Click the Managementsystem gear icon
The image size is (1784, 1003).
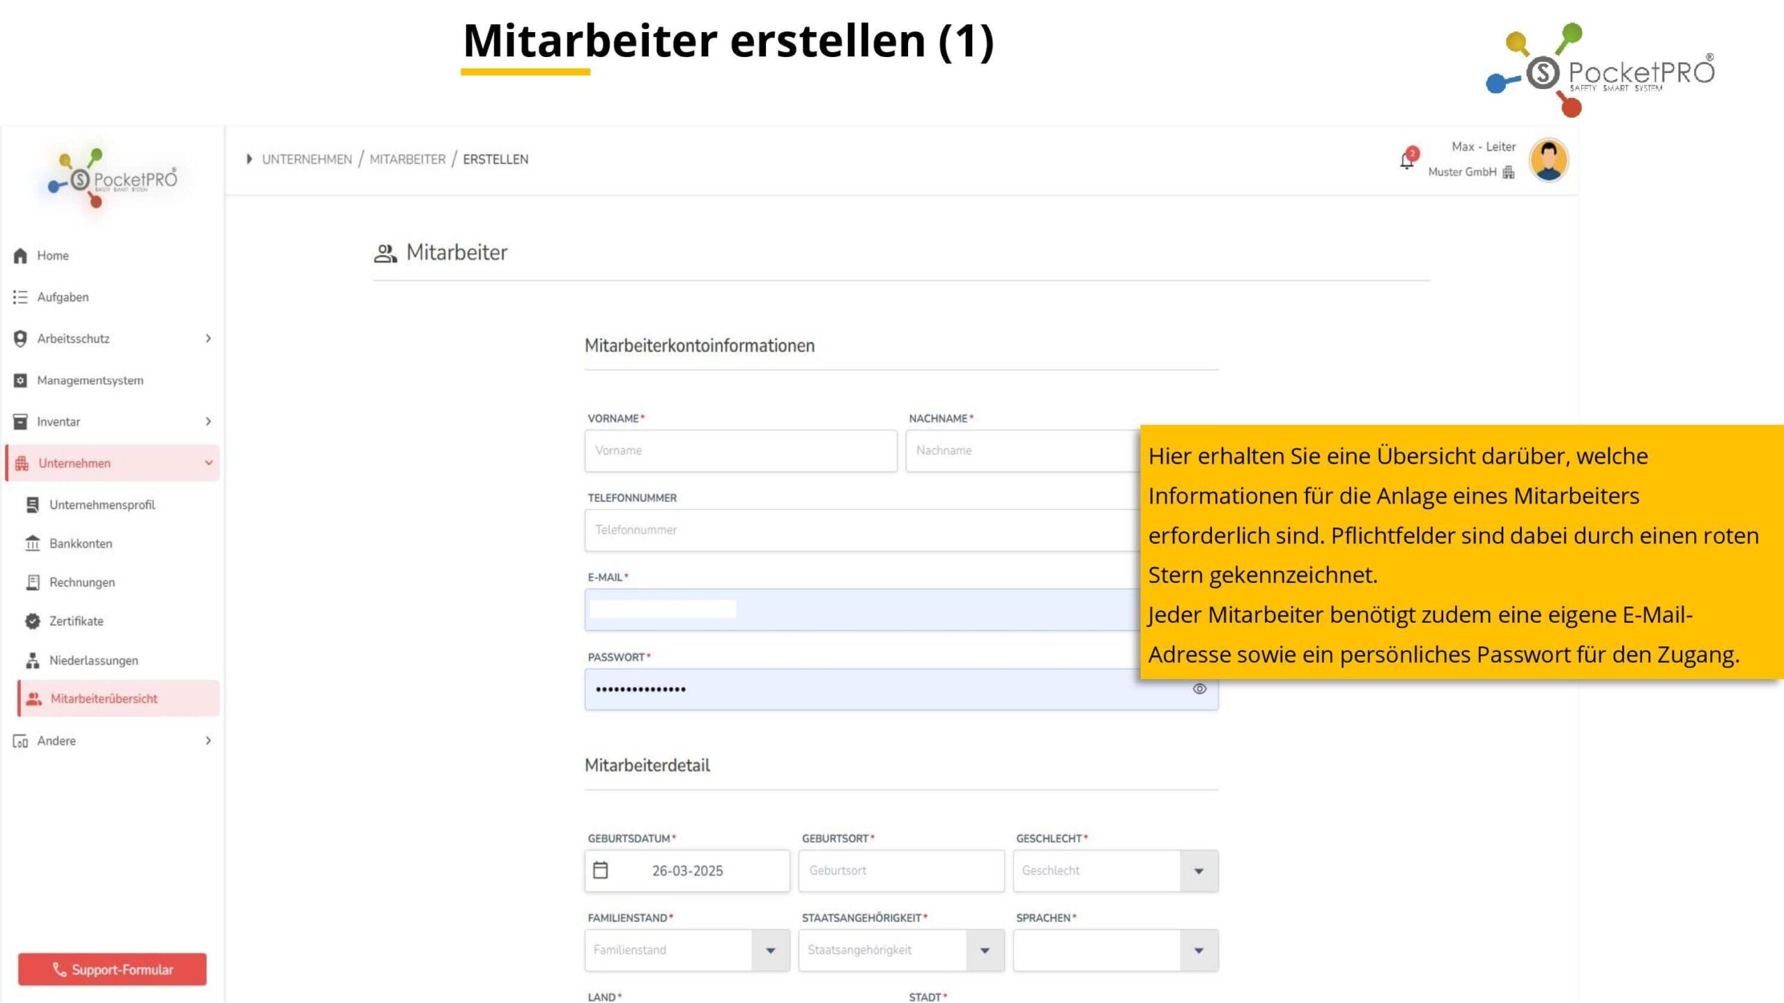click(20, 380)
